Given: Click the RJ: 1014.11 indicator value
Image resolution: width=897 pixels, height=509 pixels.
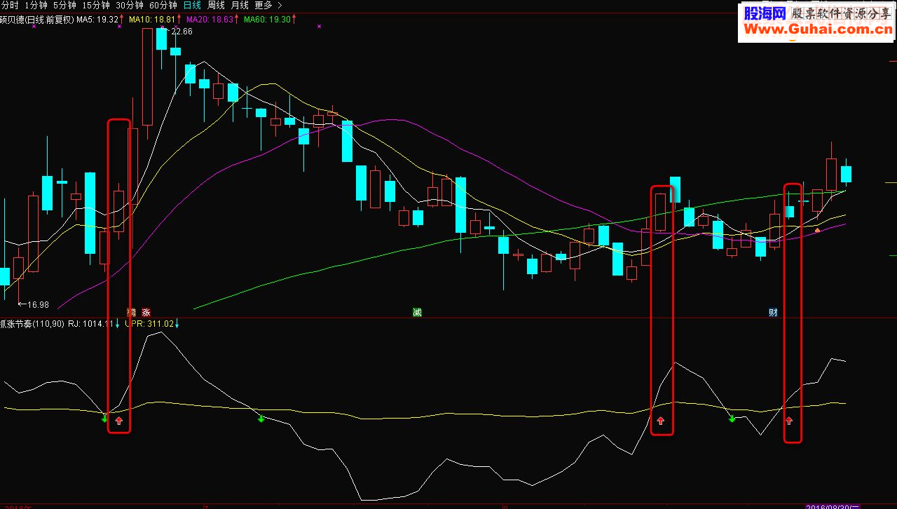Looking at the screenshot, I should point(90,324).
